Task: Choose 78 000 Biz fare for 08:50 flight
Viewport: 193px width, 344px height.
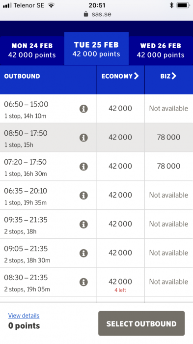Action: 168,137
